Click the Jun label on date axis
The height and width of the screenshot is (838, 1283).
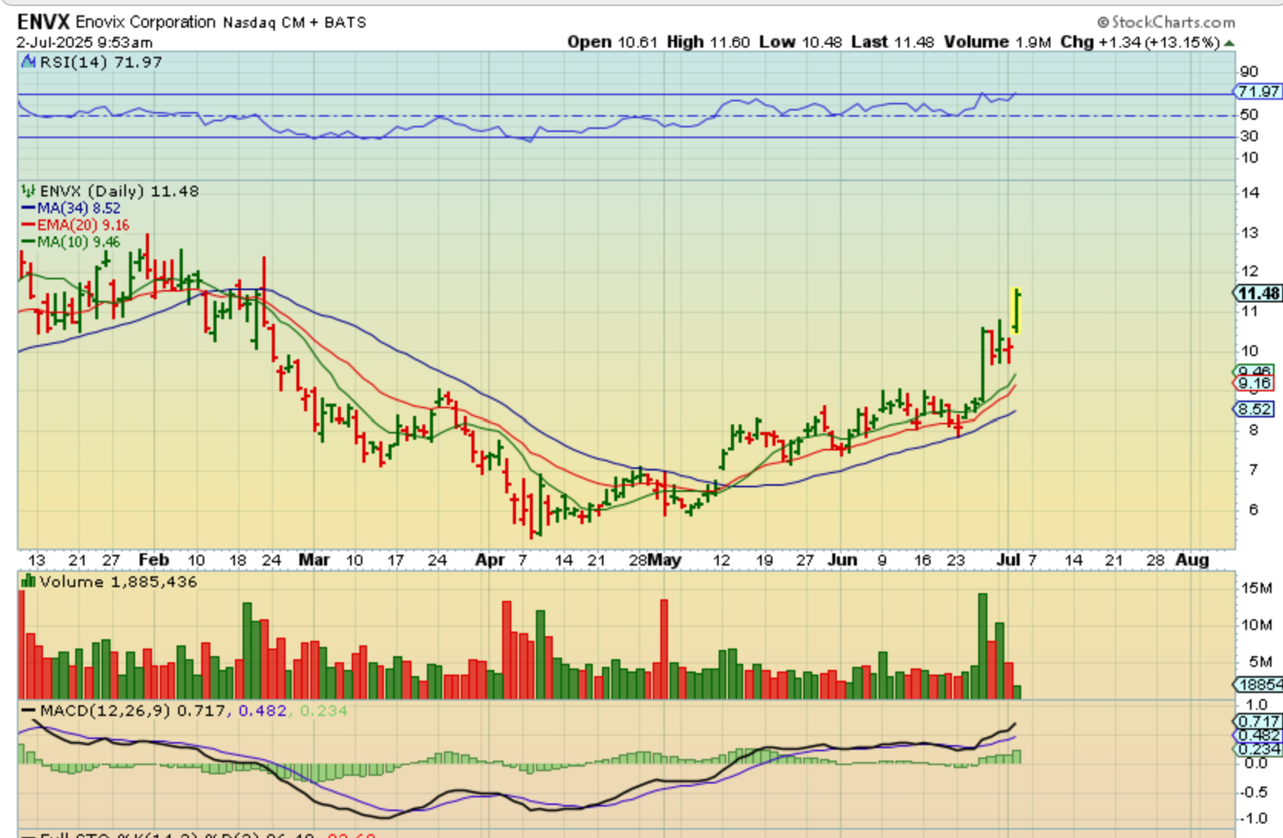pos(842,559)
